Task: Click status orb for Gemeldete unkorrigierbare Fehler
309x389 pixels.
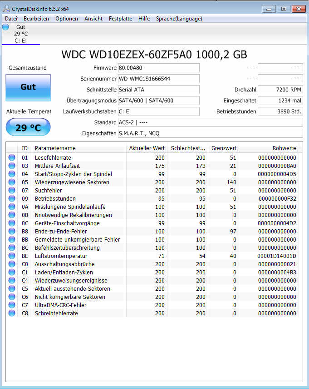Action: coord(12,239)
